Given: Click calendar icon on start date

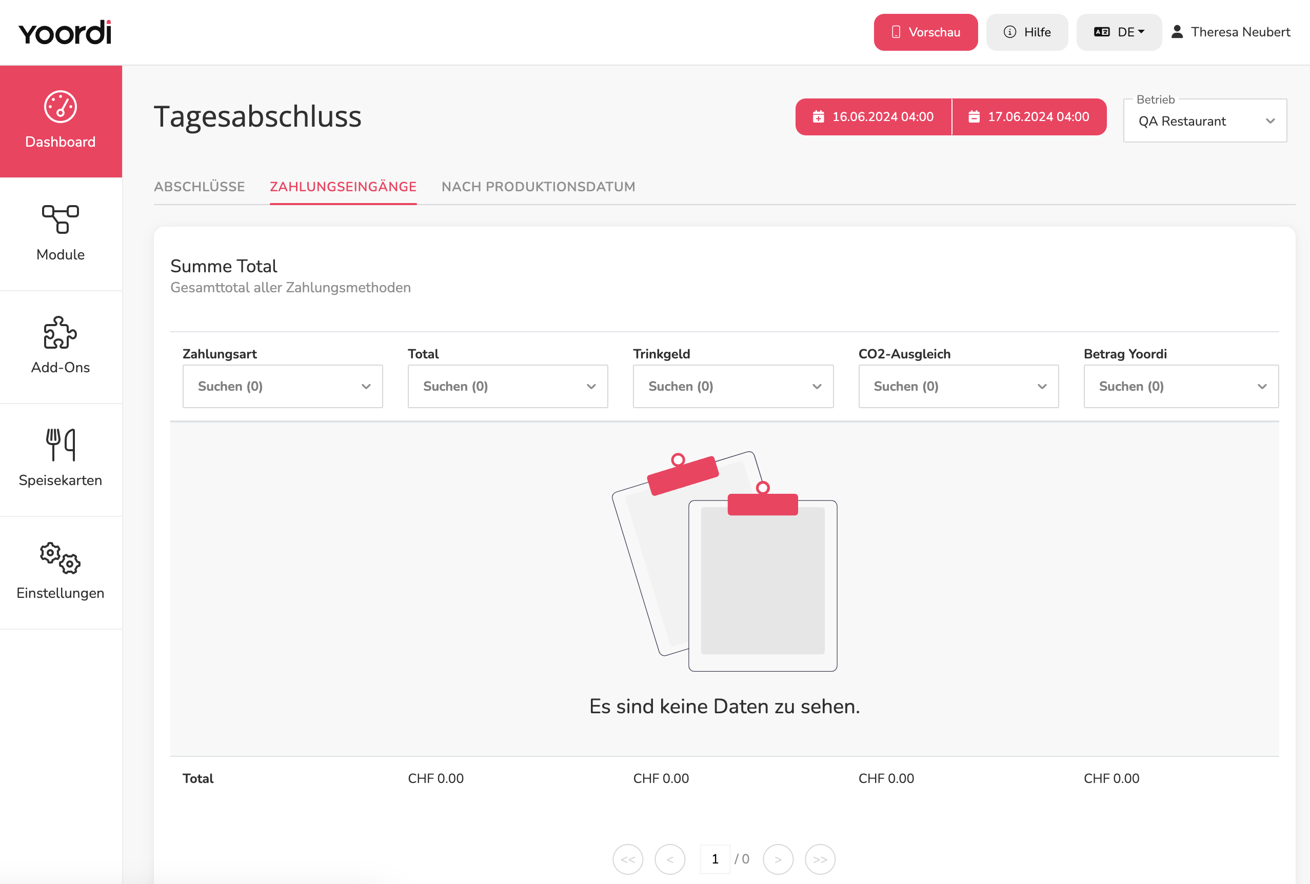Looking at the screenshot, I should 818,116.
